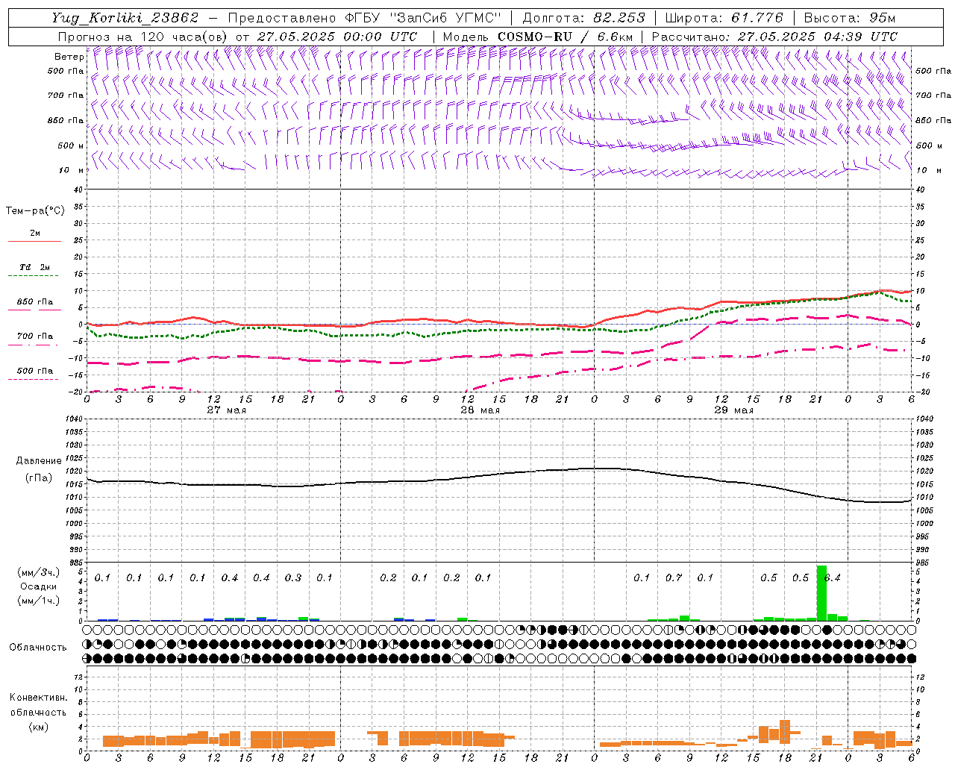Screen dimensions: 955x764
Task: Click the "Давление" pressure panel label
Action: (x=39, y=461)
